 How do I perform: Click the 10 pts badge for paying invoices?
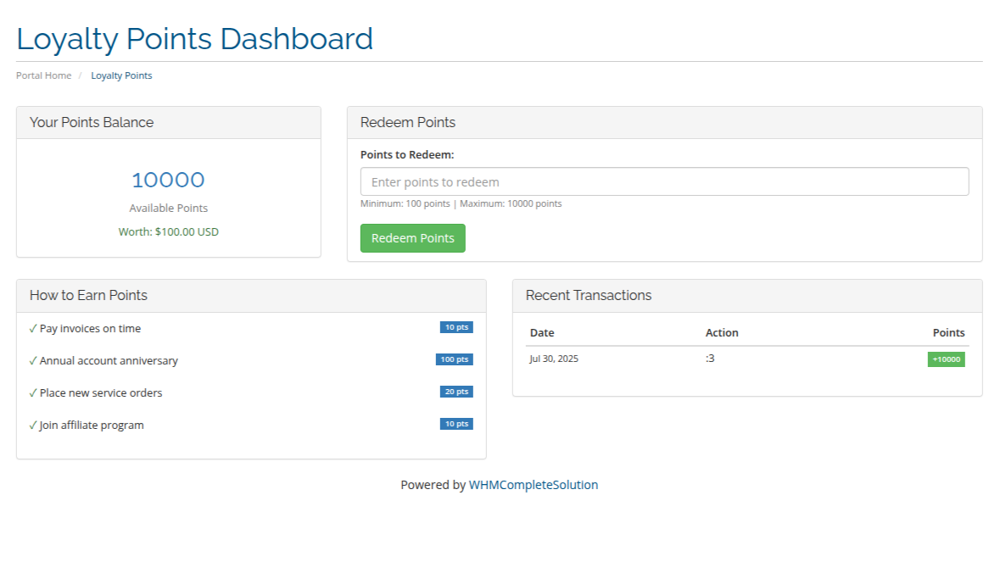[x=456, y=327]
